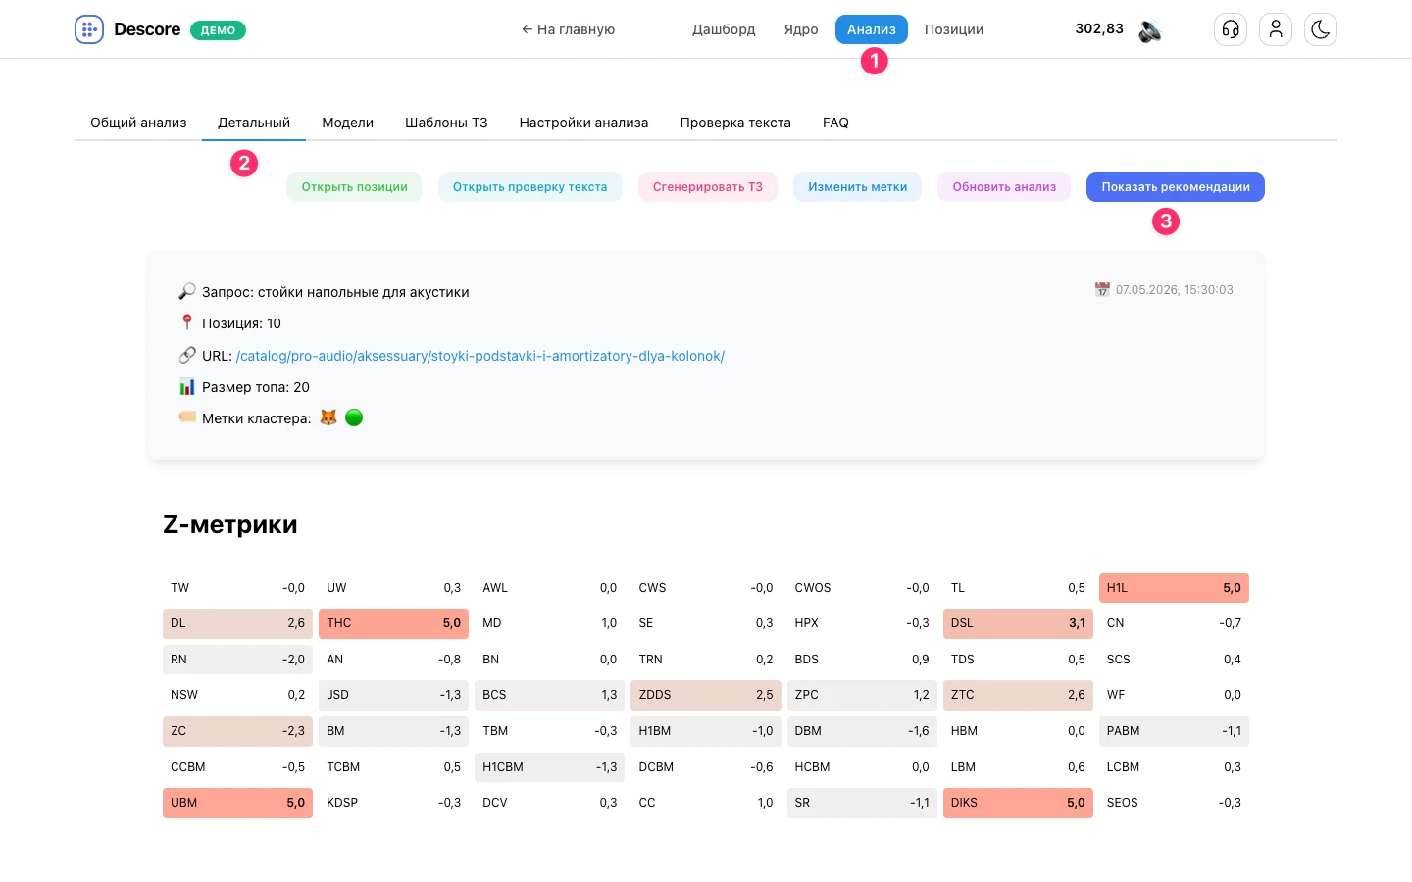Viewport: 1412px width, 882px height.
Task: Open the Позиции menu item
Action: tap(954, 29)
